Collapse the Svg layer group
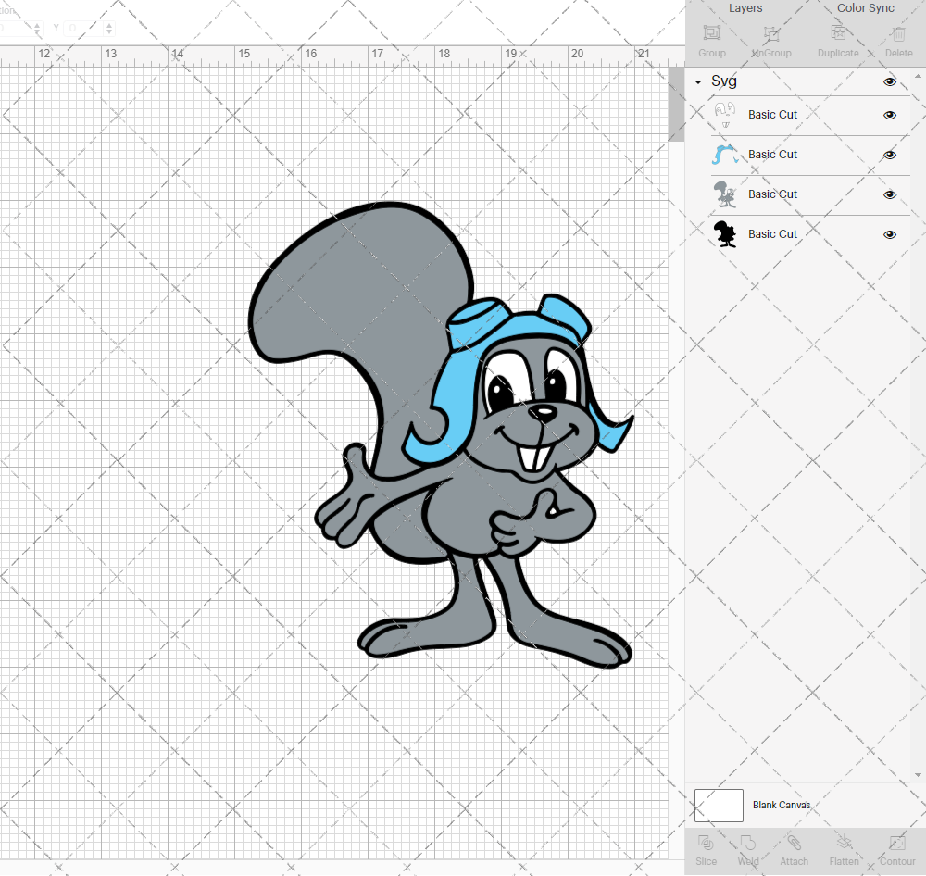The width and height of the screenshot is (926, 876). pyautogui.click(x=698, y=82)
